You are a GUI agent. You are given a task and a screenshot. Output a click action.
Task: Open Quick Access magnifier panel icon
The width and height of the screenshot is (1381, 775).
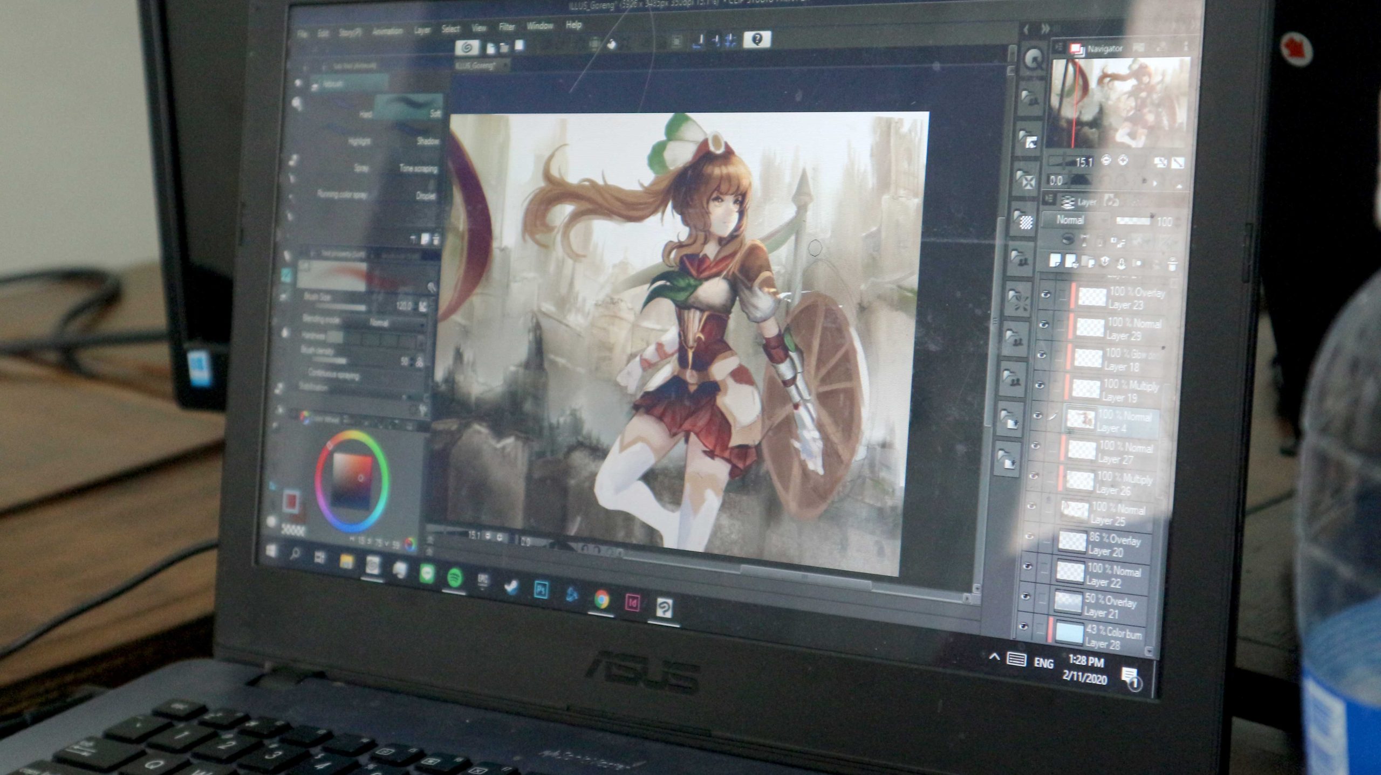tap(1033, 59)
